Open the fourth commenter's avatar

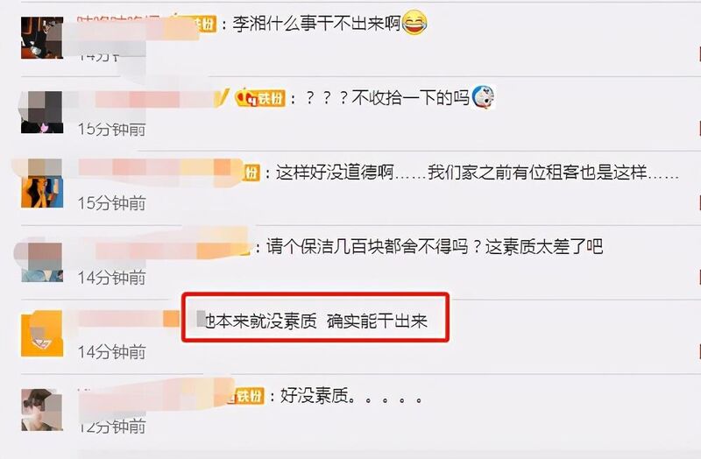click(x=42, y=261)
